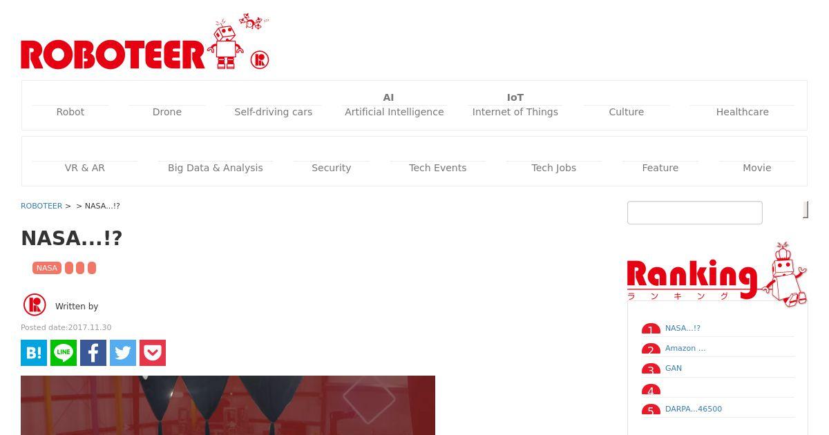Open ranking item 3 GAN
This screenshot has height=435, width=829.
pyautogui.click(x=674, y=369)
